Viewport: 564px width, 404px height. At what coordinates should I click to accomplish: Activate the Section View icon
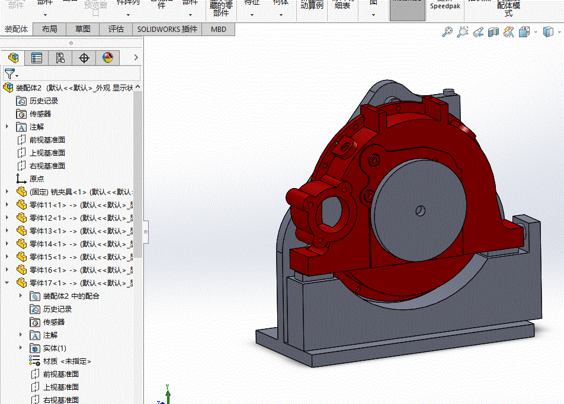pos(493,33)
